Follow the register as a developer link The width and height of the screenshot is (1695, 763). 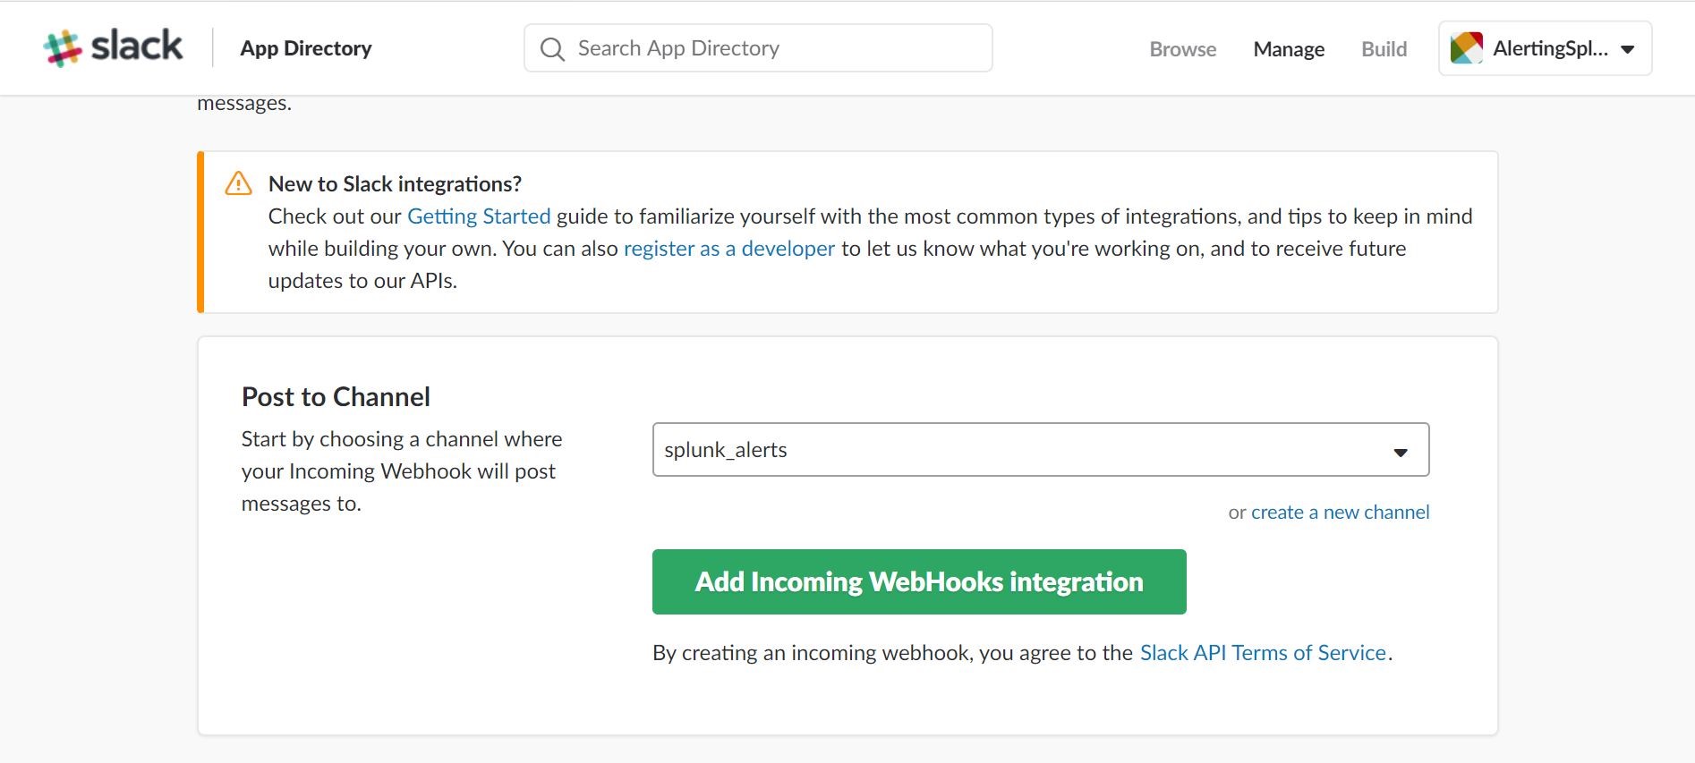coord(729,249)
